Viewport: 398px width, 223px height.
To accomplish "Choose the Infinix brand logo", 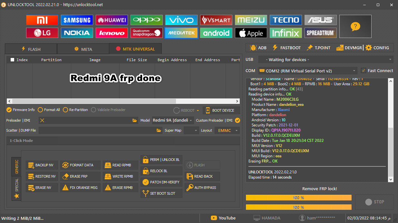I will pyautogui.click(x=286, y=33).
